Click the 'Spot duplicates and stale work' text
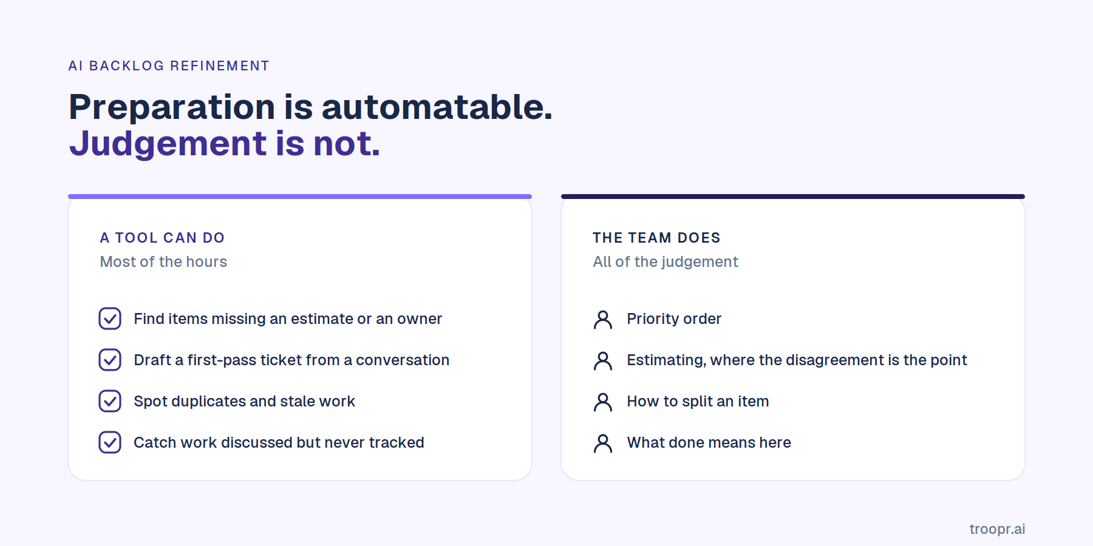 point(244,401)
